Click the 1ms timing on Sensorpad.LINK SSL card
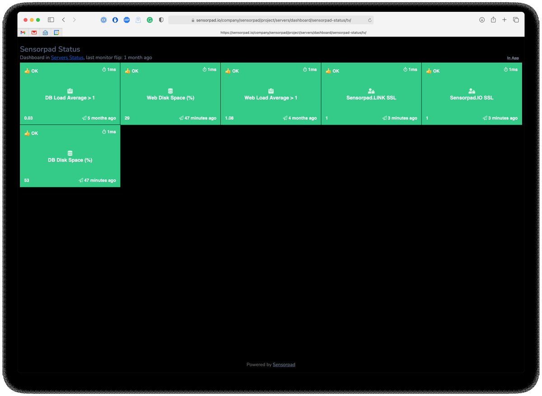This screenshot has height=396, width=542. click(x=410, y=70)
